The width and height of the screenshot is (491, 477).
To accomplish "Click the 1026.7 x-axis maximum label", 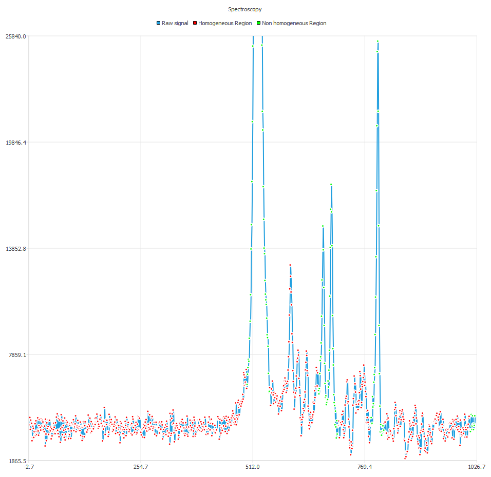I will pos(477,467).
